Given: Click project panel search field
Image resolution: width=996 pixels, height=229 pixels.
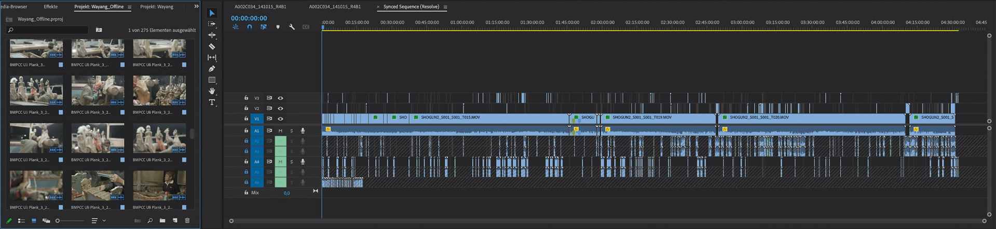Looking at the screenshot, I should [x=48, y=30].
